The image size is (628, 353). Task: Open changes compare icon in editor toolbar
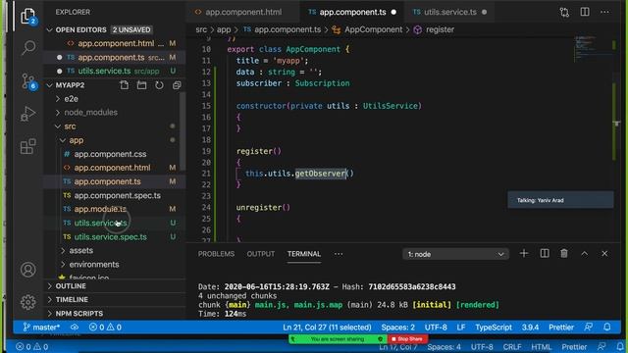[565, 13]
